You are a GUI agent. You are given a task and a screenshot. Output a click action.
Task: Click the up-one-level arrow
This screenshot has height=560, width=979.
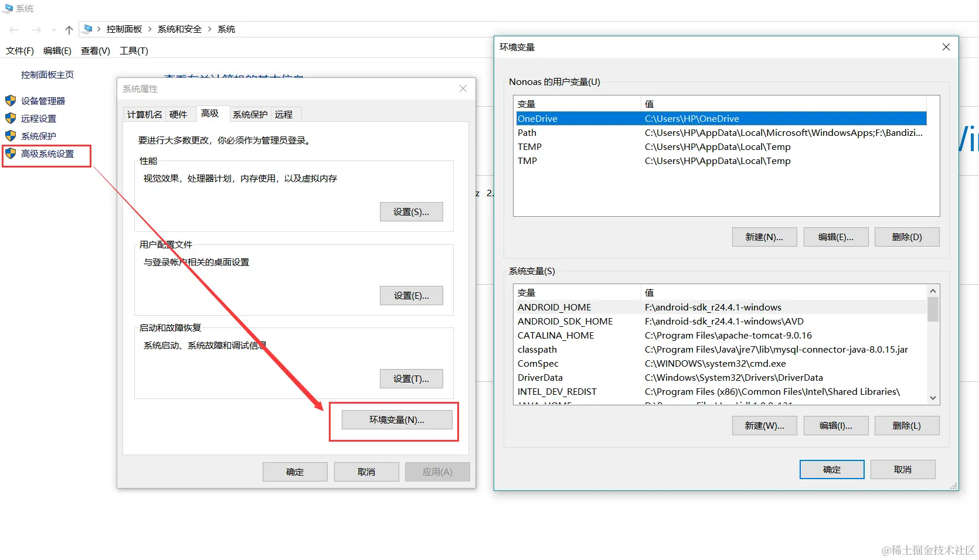69,29
